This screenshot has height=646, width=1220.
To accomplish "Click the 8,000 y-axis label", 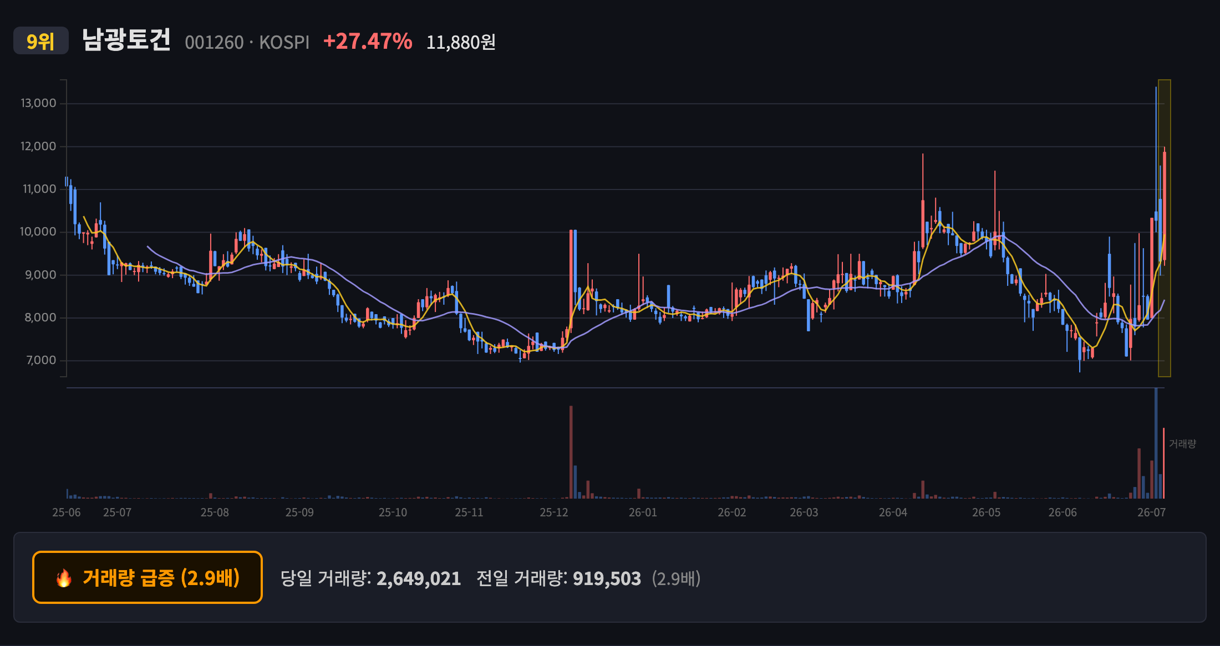I will [40, 317].
